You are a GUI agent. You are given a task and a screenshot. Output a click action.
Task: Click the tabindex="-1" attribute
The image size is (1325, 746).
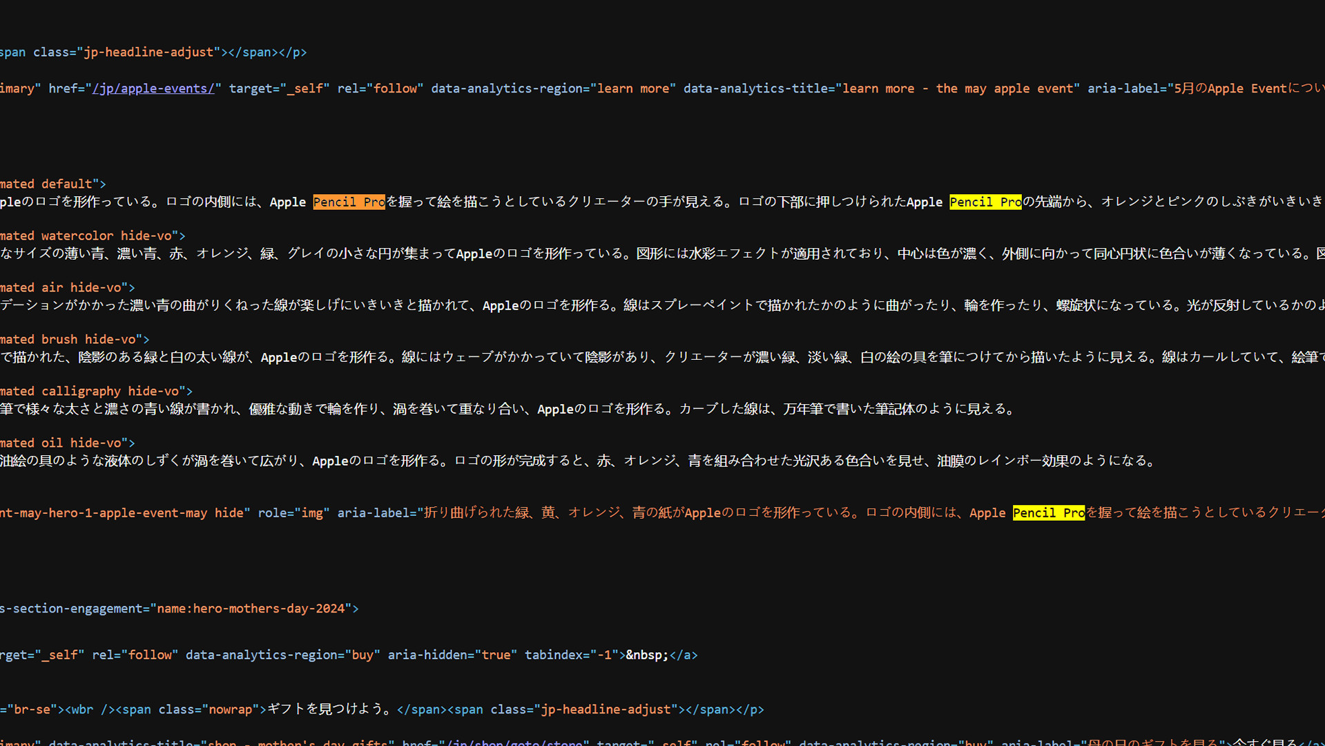pyautogui.click(x=571, y=655)
